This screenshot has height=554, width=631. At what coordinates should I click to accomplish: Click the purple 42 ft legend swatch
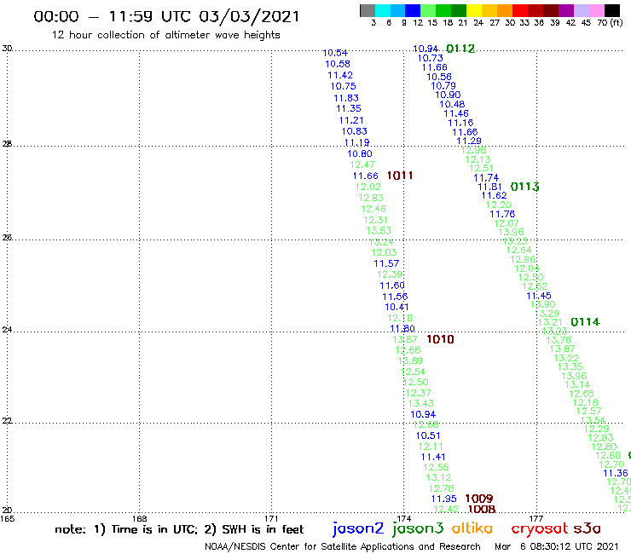565,10
